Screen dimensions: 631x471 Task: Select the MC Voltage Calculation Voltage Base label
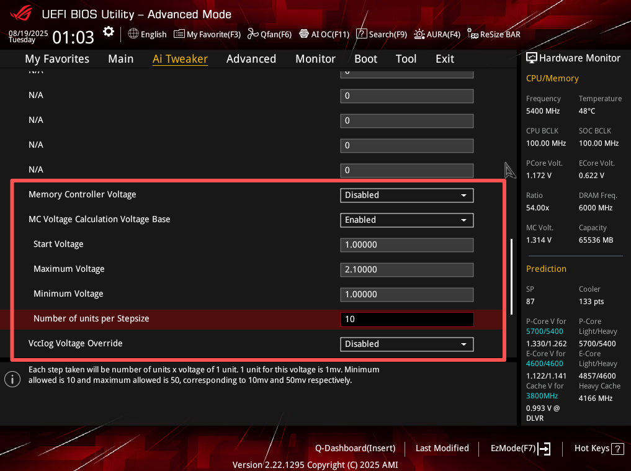pos(99,220)
